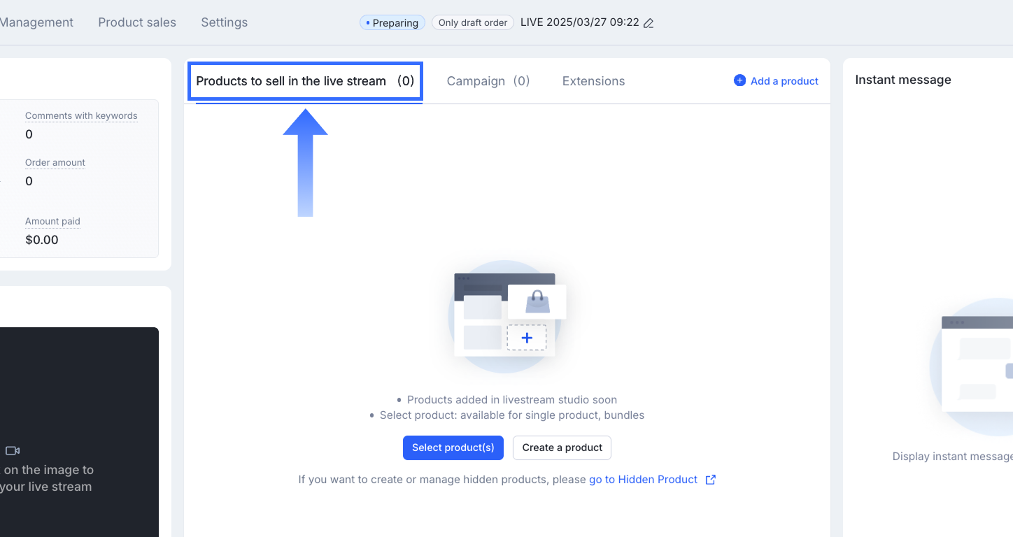Click the shopping bag illustration

[537, 301]
